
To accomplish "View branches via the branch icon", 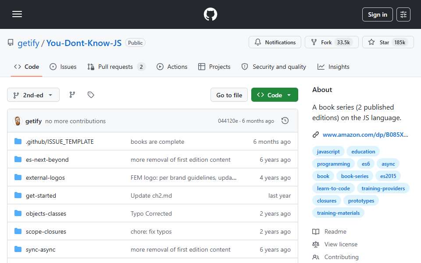I will click(72, 95).
